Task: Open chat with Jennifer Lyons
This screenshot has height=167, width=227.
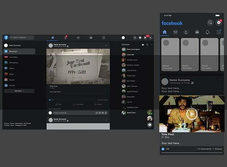Action: click(x=130, y=60)
